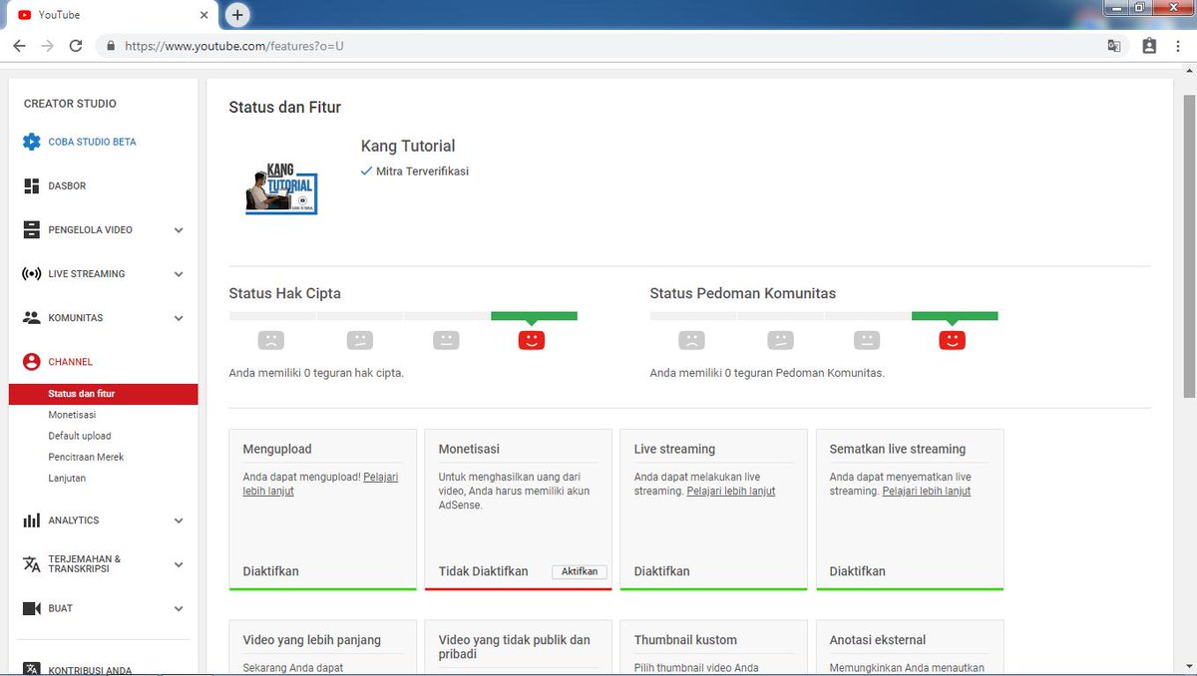Image resolution: width=1197 pixels, height=676 pixels.
Task: Click the Mitra Terverifikasi checkmark icon
Action: (x=366, y=171)
